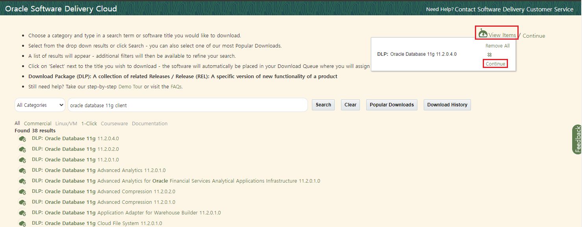The image size is (582, 227).
Task: Select the Courseware filter tab
Action: (114, 123)
